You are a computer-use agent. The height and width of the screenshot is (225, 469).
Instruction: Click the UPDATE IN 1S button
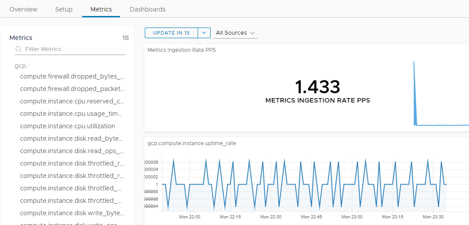[171, 33]
